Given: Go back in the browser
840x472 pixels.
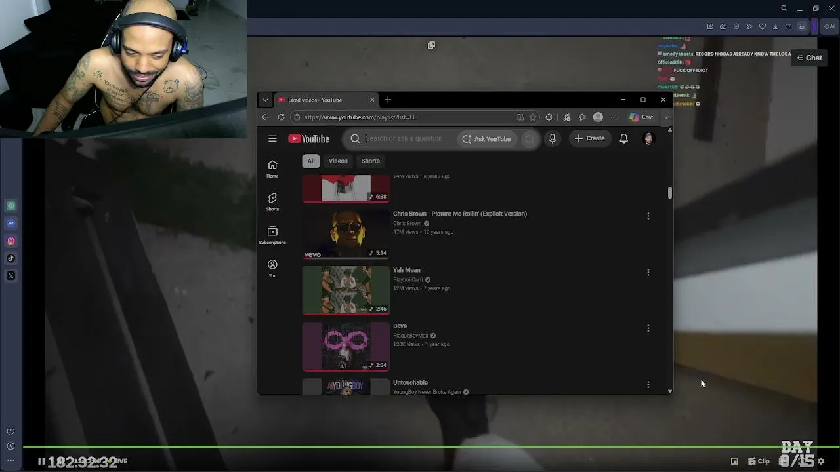Looking at the screenshot, I should pos(265,117).
